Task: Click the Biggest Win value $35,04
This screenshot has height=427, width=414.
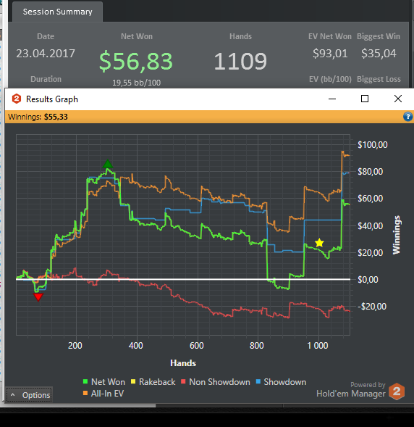Action: (x=379, y=54)
